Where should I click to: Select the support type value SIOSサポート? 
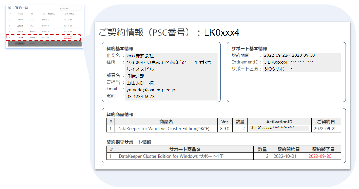click(278, 69)
